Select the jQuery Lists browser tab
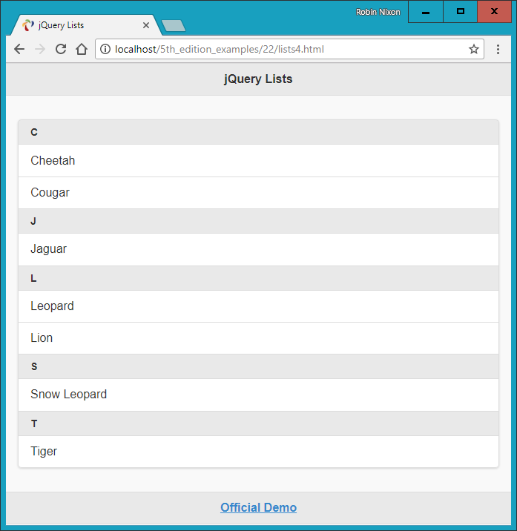The height and width of the screenshot is (531, 517). (x=86, y=25)
